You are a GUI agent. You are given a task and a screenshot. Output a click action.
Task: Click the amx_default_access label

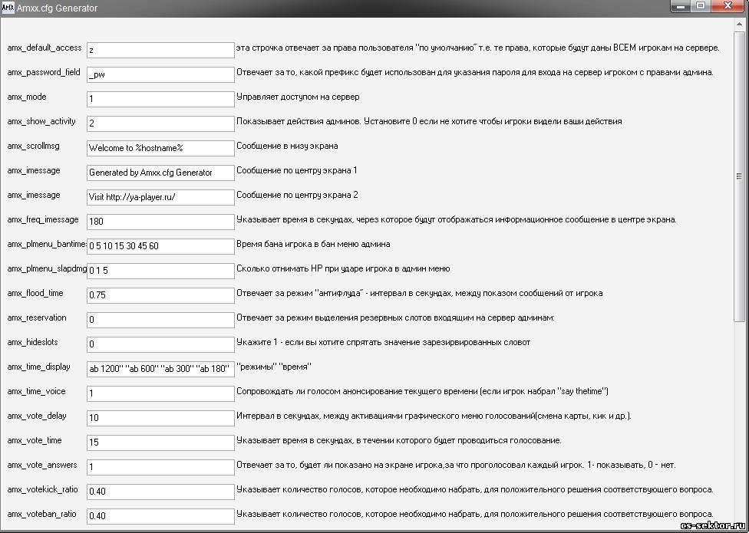45,48
